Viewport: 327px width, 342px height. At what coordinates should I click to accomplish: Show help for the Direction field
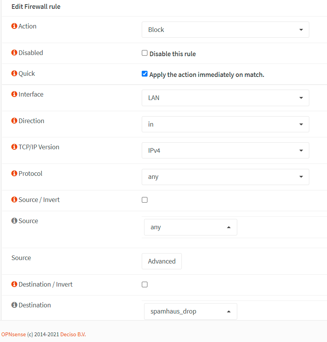pos(14,121)
